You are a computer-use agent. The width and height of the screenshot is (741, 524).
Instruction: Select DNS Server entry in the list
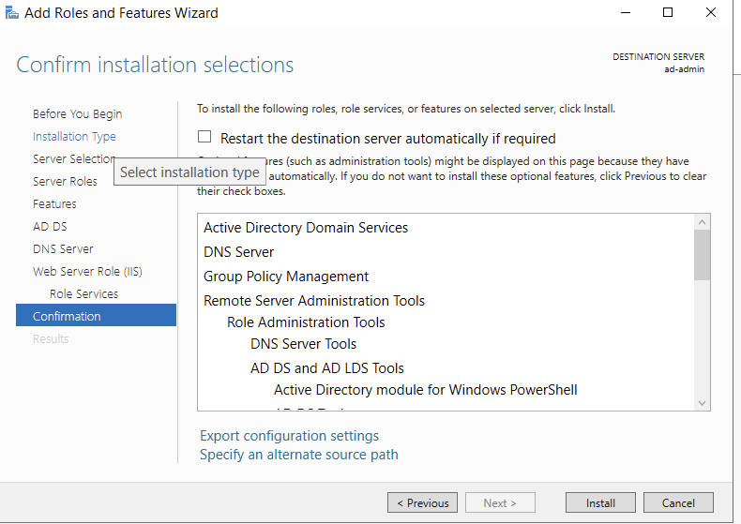tap(238, 252)
